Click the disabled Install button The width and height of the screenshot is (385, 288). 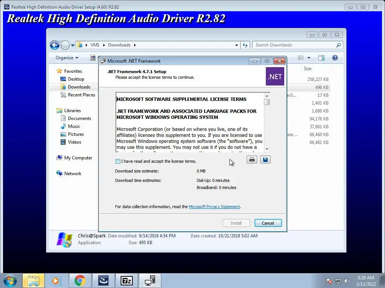236,223
